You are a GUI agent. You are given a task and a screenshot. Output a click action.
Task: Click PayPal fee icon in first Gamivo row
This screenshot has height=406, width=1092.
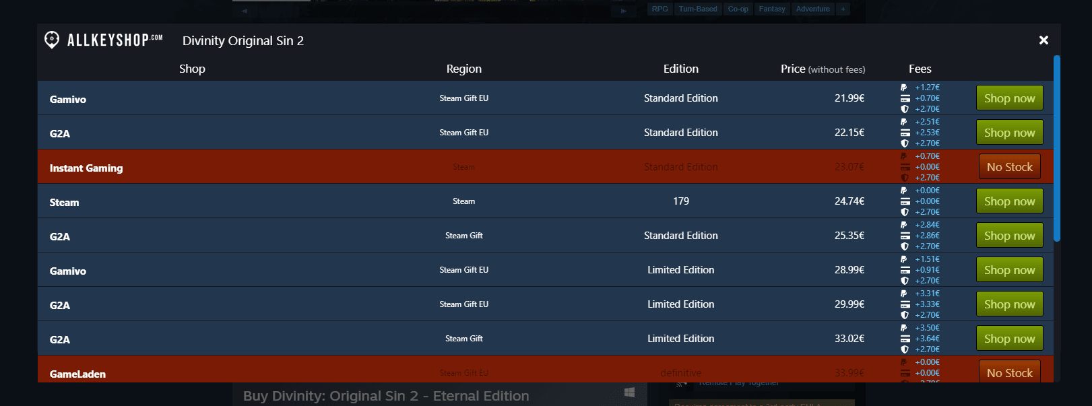tap(904, 88)
